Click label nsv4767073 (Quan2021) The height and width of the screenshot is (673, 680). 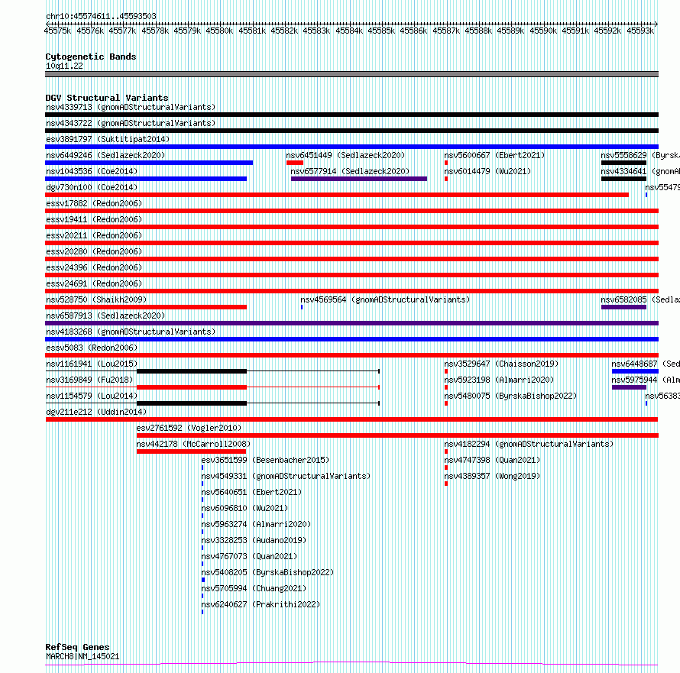point(249,556)
